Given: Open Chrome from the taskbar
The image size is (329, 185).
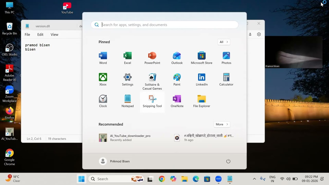Looking at the screenshot, I should 162,179.
